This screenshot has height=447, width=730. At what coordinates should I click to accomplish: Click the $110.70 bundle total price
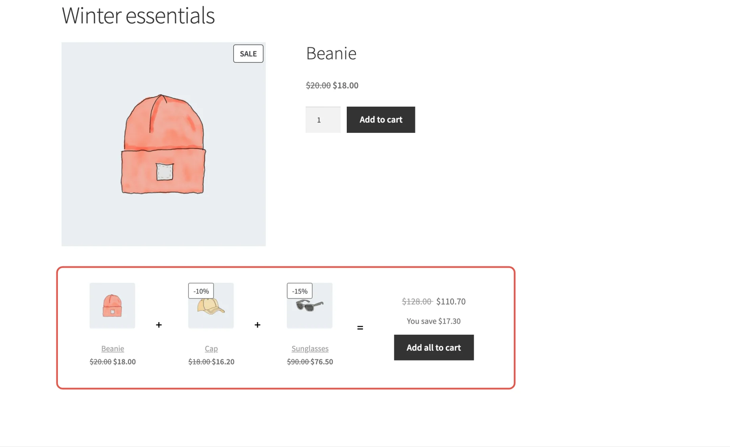point(451,301)
